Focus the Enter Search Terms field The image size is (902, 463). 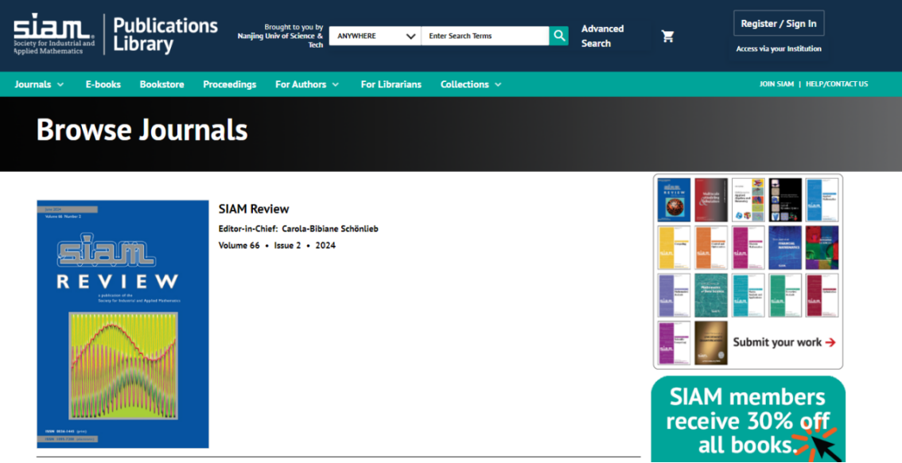(485, 36)
